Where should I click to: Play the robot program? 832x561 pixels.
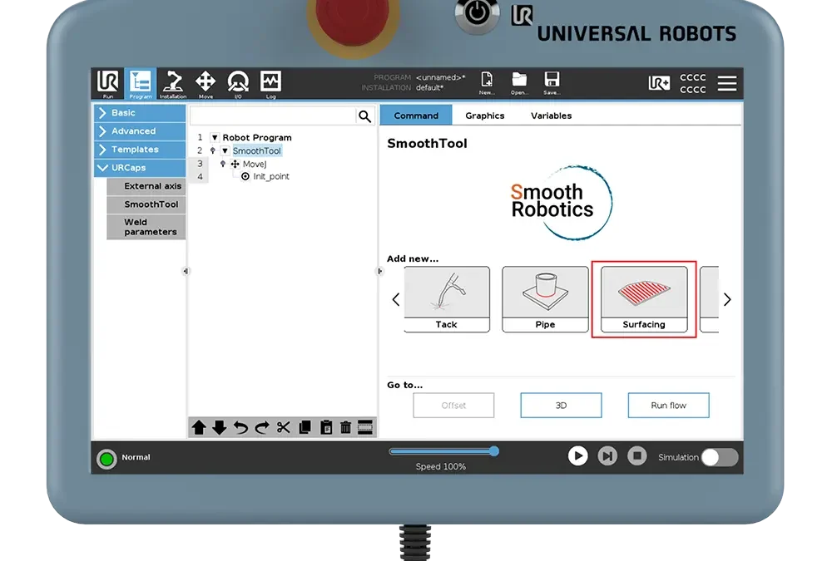point(578,456)
